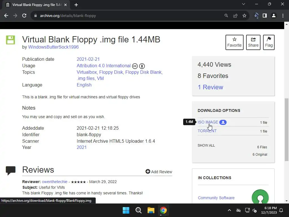
Task: Click the blank-floppy identifier value
Action: 89,135
